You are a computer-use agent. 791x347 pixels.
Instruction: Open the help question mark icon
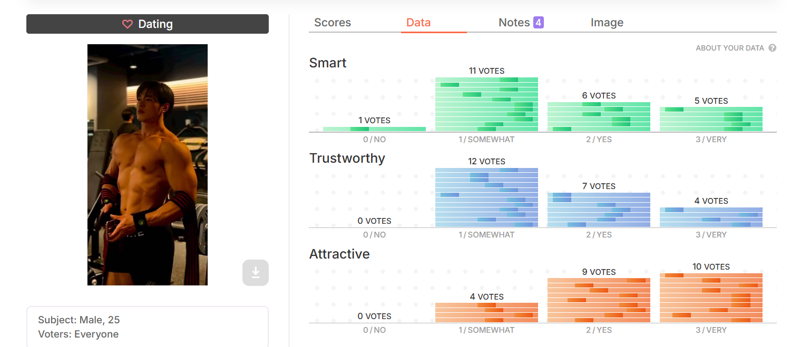click(773, 48)
